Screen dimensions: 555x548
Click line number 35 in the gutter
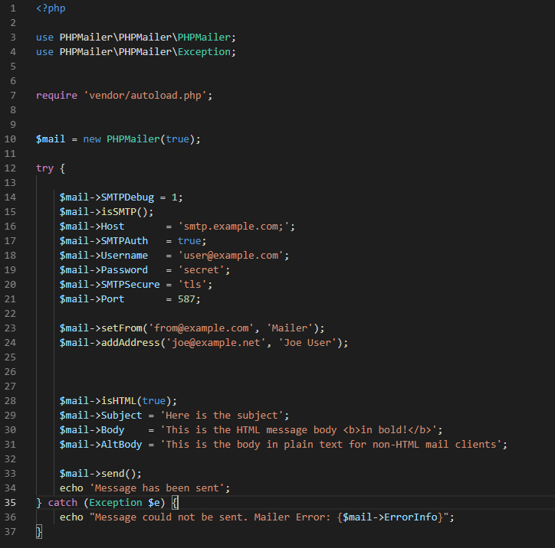[x=11, y=503]
